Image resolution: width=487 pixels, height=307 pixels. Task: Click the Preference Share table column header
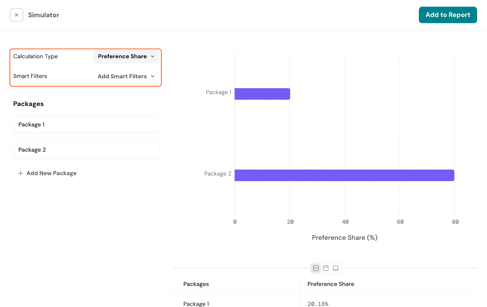[331, 284]
